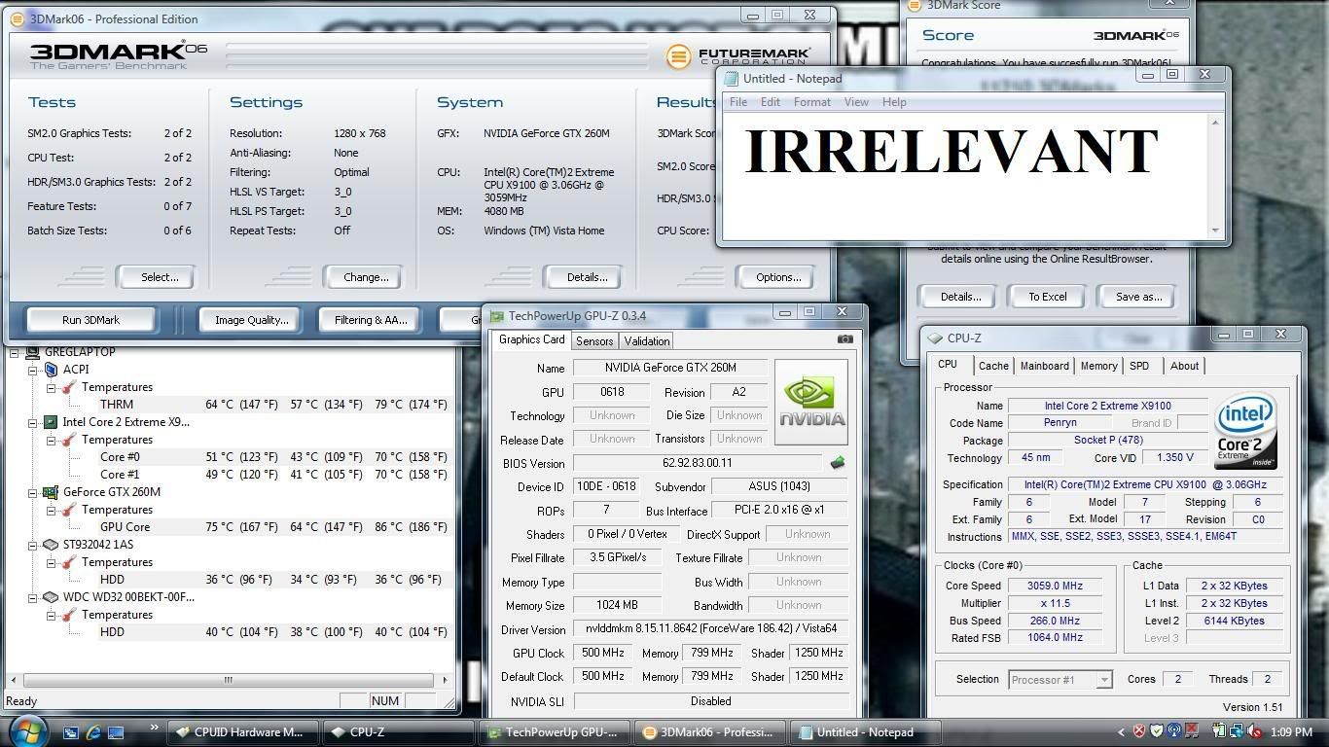The image size is (1329, 747).
Task: Collapse the ACPI tree node
Action: click(32, 370)
